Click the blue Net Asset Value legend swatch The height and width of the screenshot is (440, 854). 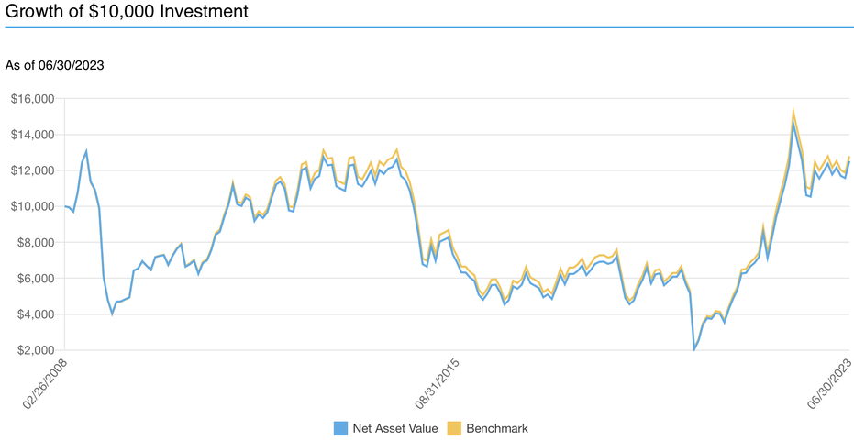tap(341, 428)
